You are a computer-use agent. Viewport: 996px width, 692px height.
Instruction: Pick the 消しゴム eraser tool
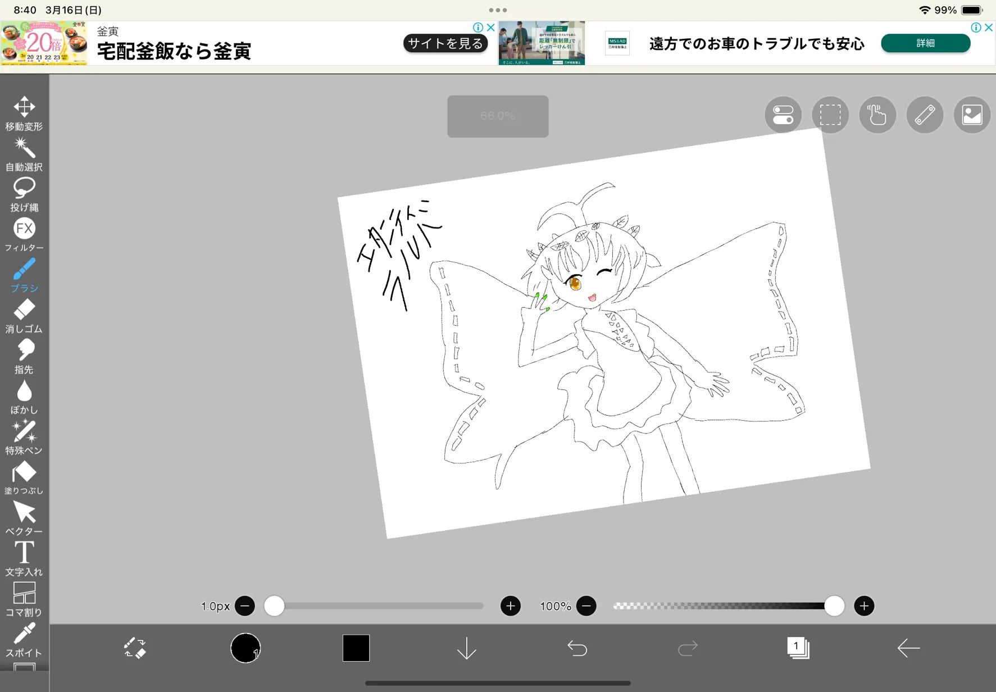tap(24, 316)
